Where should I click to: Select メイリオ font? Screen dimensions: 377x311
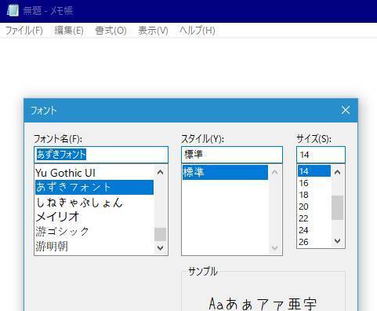pos(94,217)
